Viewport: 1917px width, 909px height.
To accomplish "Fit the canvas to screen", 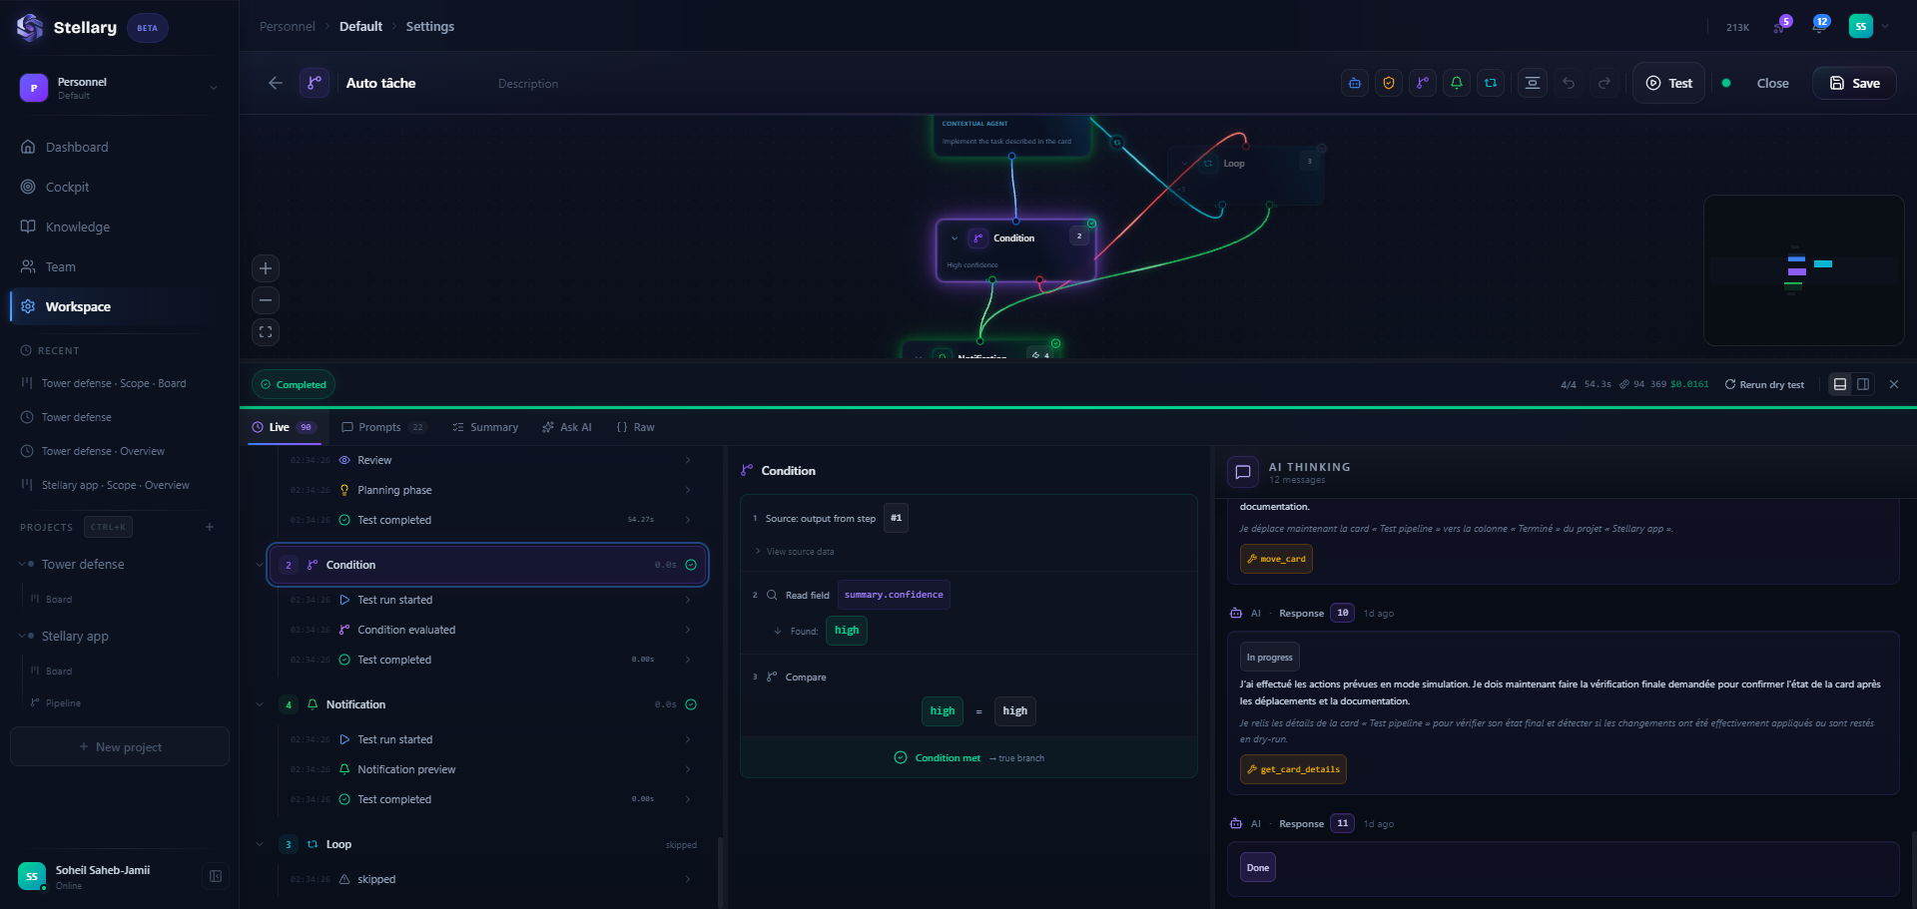I will coord(266,332).
